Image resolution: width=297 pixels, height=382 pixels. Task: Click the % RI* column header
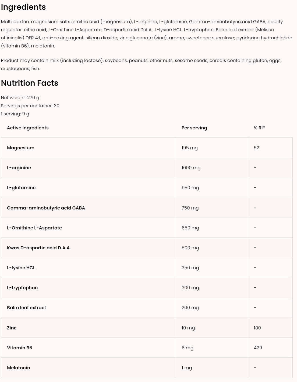(259, 128)
